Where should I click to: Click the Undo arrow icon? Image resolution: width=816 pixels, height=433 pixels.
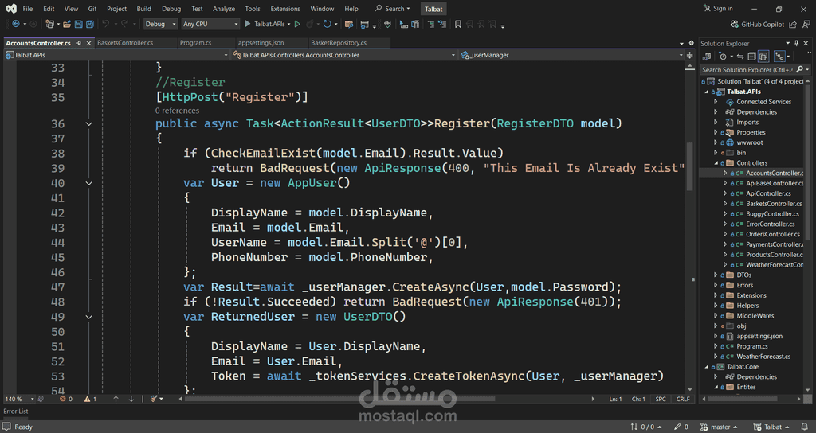point(106,24)
